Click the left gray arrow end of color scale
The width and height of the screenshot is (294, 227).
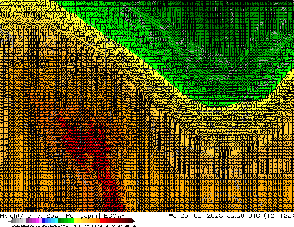tap(11, 221)
